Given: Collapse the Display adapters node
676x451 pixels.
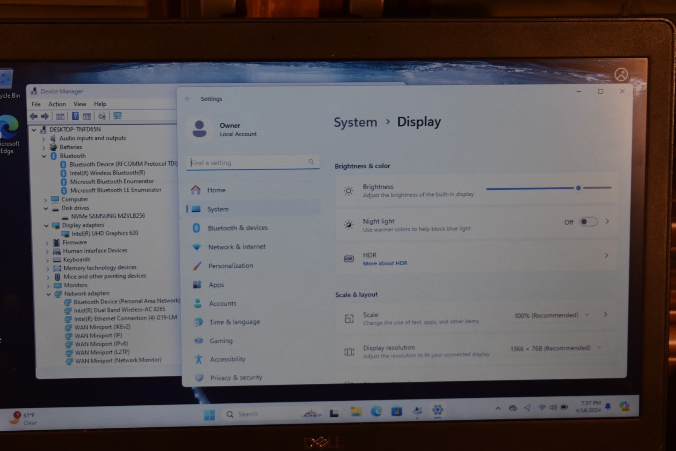Looking at the screenshot, I should (46, 226).
